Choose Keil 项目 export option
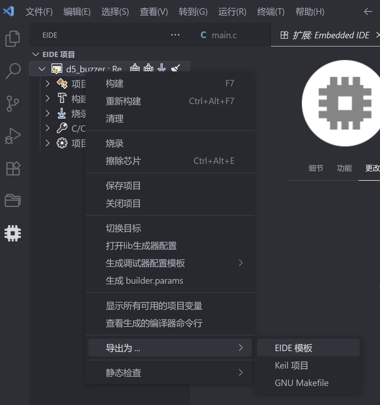 [x=291, y=365]
